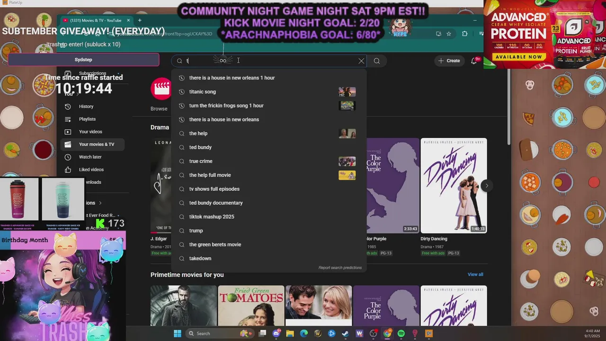This screenshot has height=341, width=606.
Task: Select 'ted bundy documentary' suggestion
Action: click(269, 203)
